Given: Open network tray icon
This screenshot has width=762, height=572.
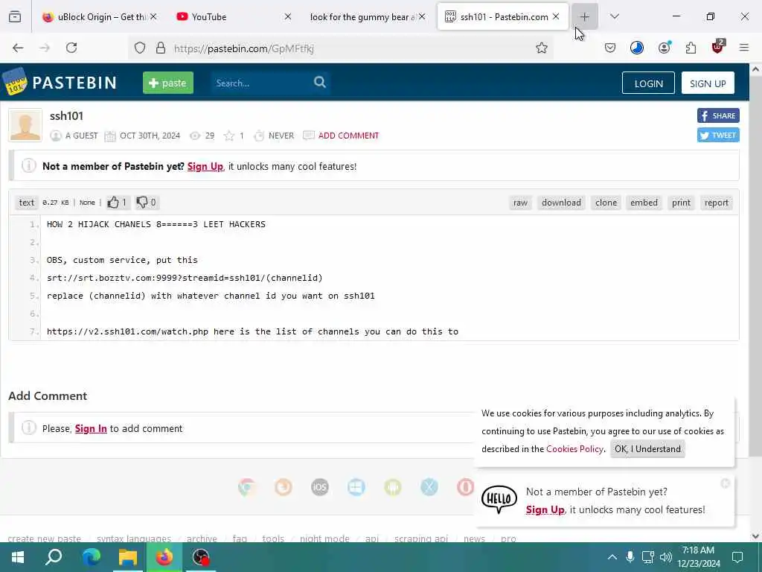Looking at the screenshot, I should (648, 557).
